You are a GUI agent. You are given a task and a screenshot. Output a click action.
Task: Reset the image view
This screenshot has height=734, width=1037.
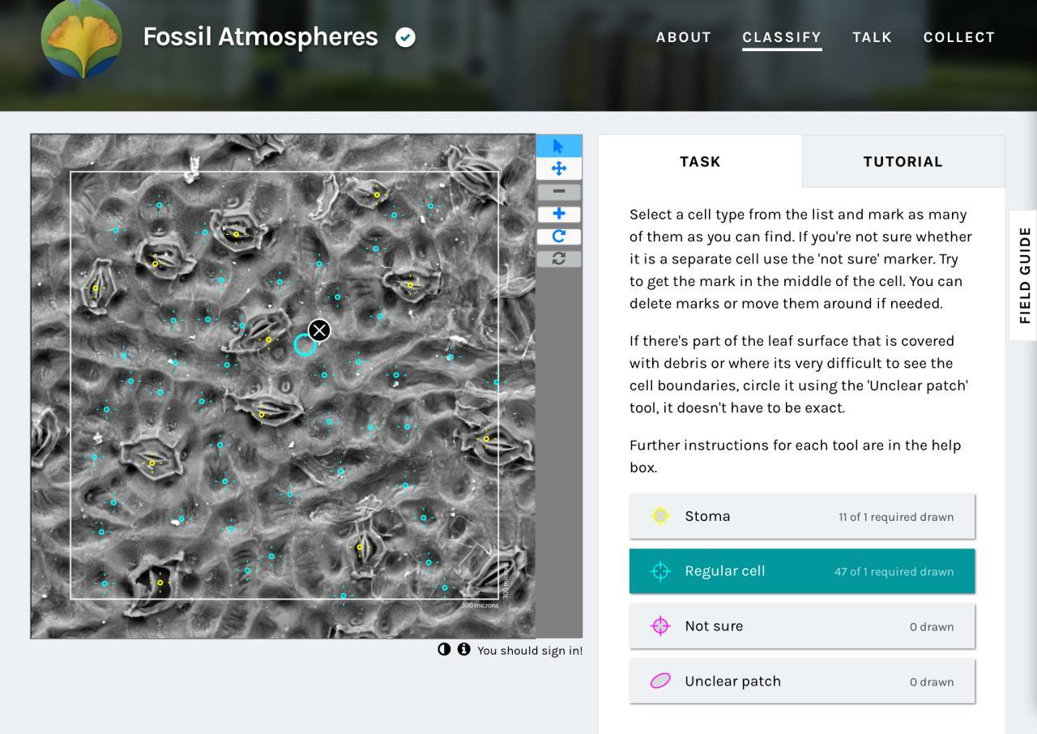click(x=559, y=259)
